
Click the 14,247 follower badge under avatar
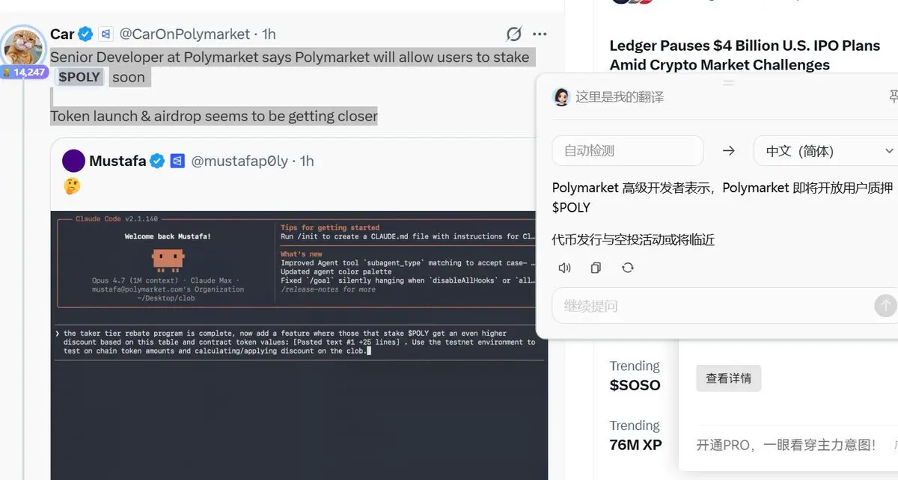[x=25, y=73]
